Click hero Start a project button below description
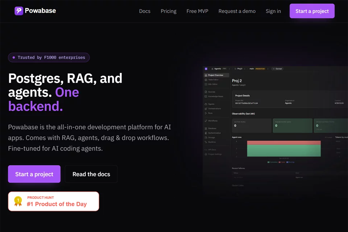The height and width of the screenshot is (232, 348). tap(34, 174)
